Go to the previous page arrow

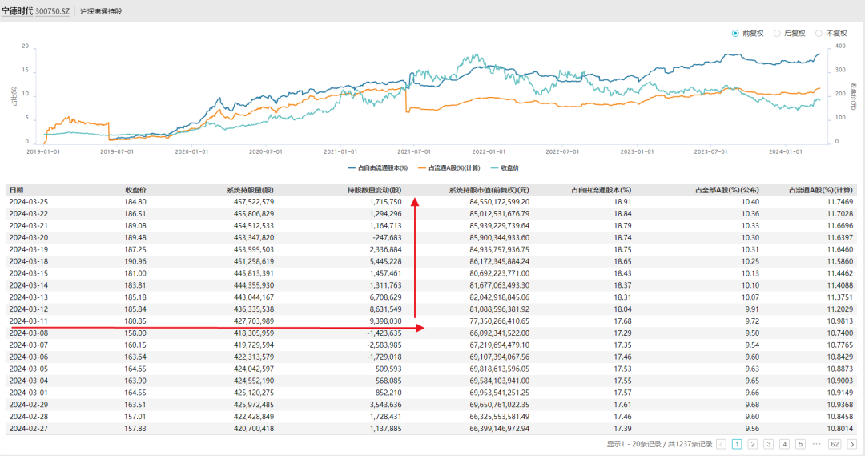721,445
